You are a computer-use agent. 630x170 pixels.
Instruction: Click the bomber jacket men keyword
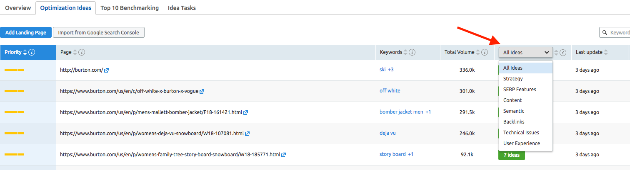pyautogui.click(x=401, y=112)
